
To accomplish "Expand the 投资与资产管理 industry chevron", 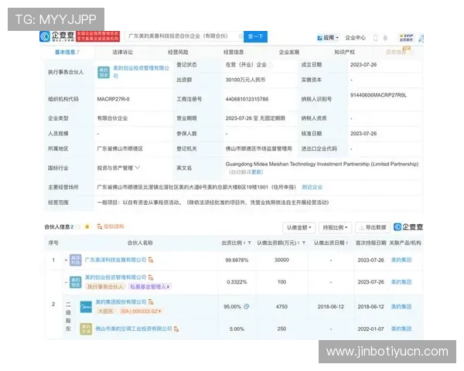I will coord(138,168).
